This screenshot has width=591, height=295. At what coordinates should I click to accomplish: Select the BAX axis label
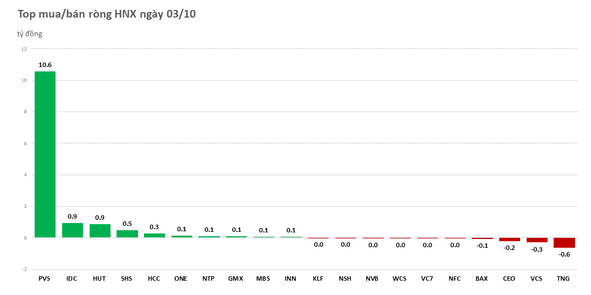coord(482,279)
